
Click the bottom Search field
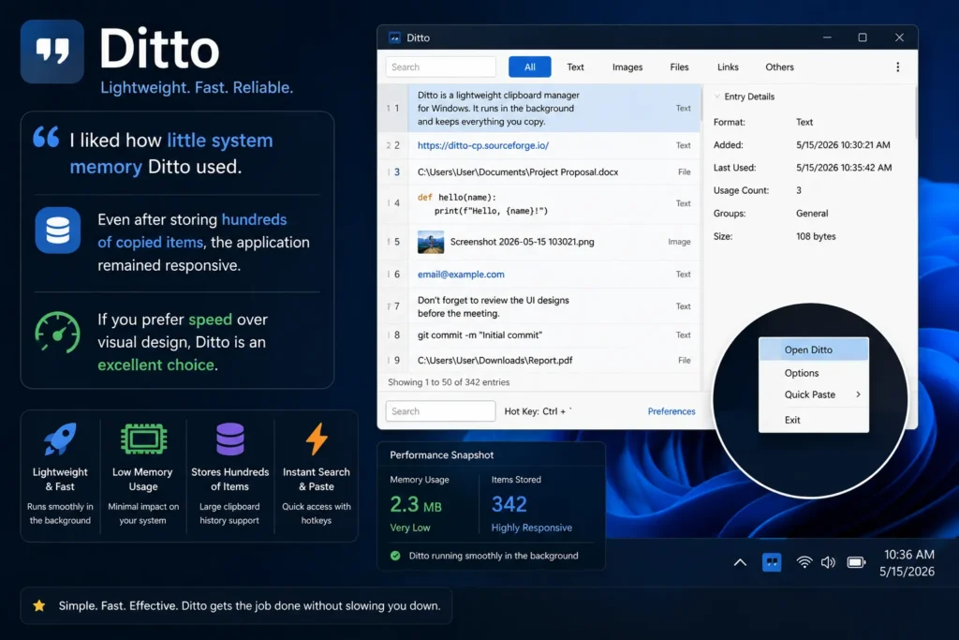(x=440, y=411)
